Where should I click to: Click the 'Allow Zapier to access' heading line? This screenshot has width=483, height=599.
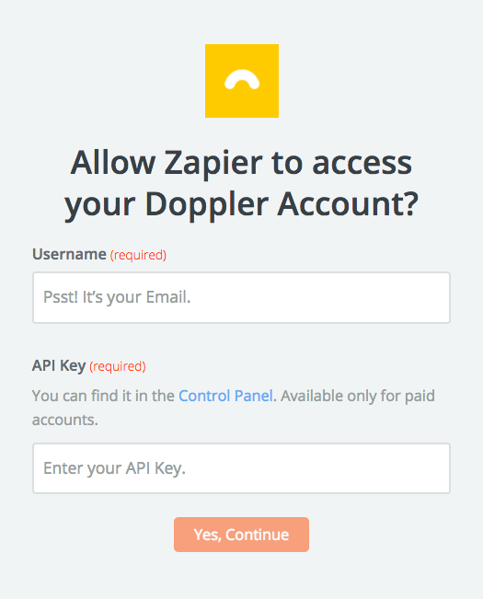(241, 163)
